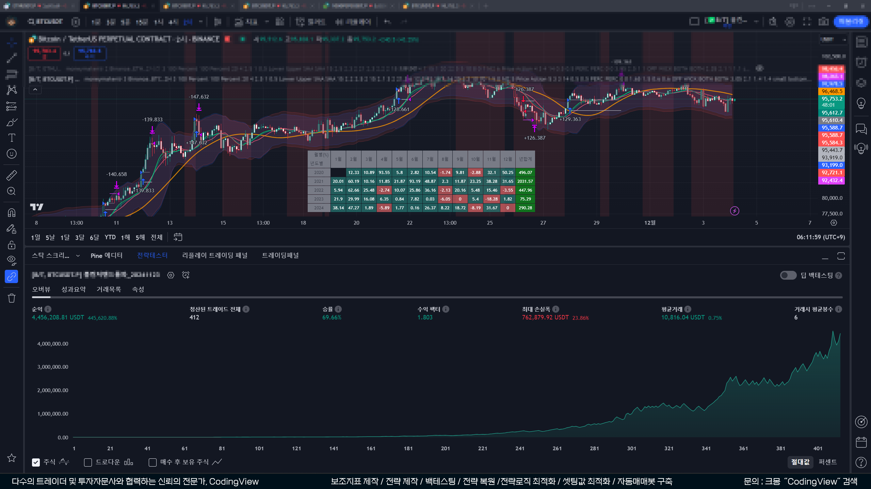Open the Help Center question icon
Viewport: 871px width, 489px height.
click(x=861, y=462)
